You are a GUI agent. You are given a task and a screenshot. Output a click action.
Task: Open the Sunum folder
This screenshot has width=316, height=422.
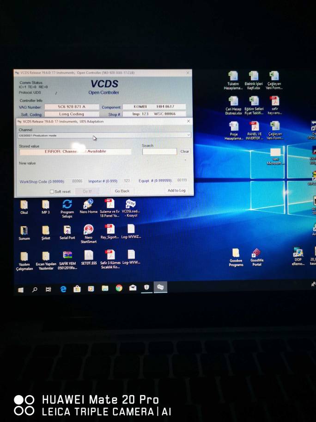24,233
